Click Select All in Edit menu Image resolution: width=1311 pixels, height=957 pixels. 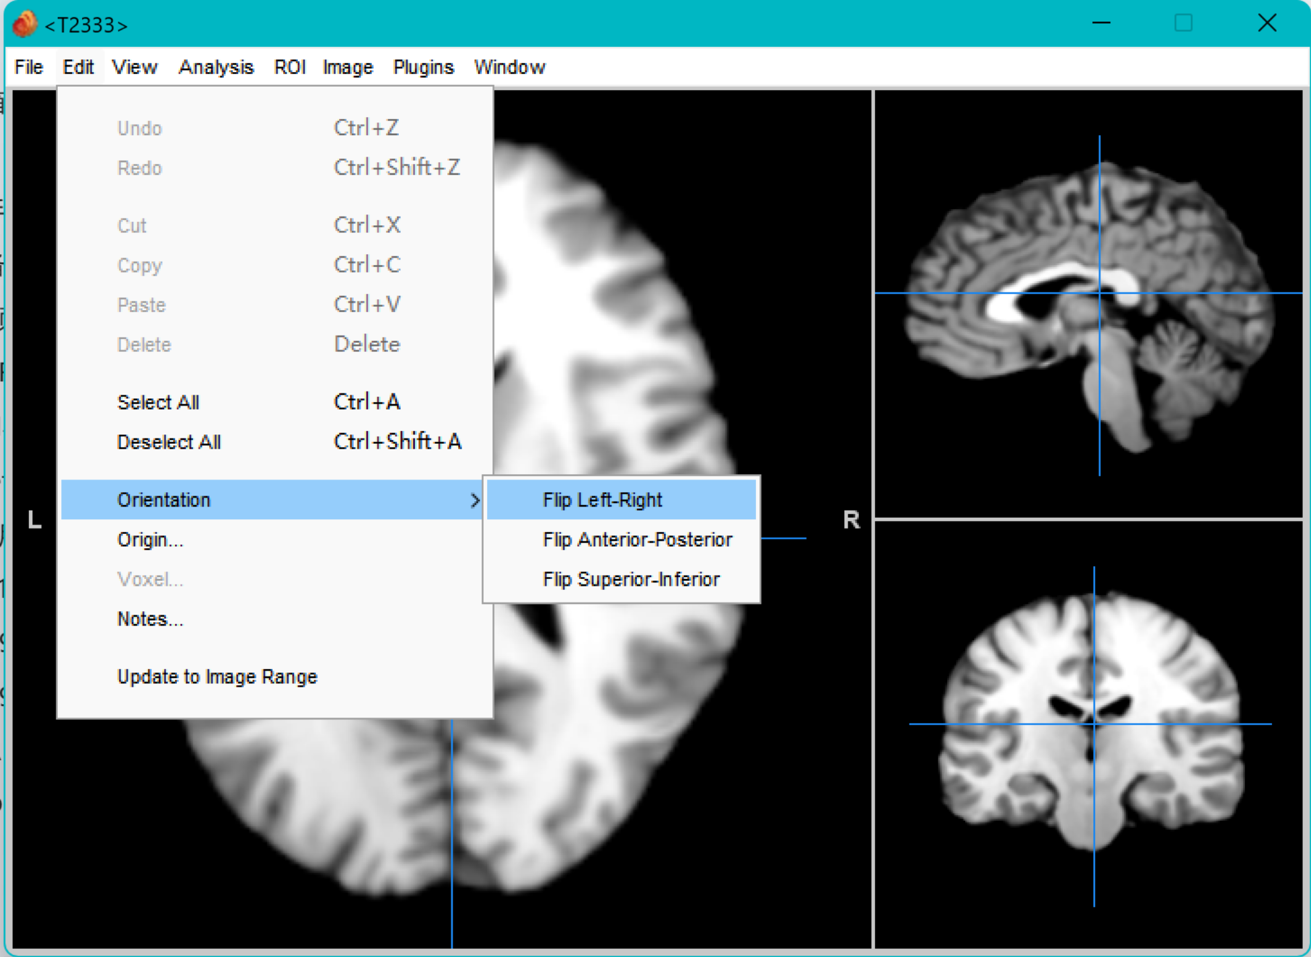click(x=158, y=402)
